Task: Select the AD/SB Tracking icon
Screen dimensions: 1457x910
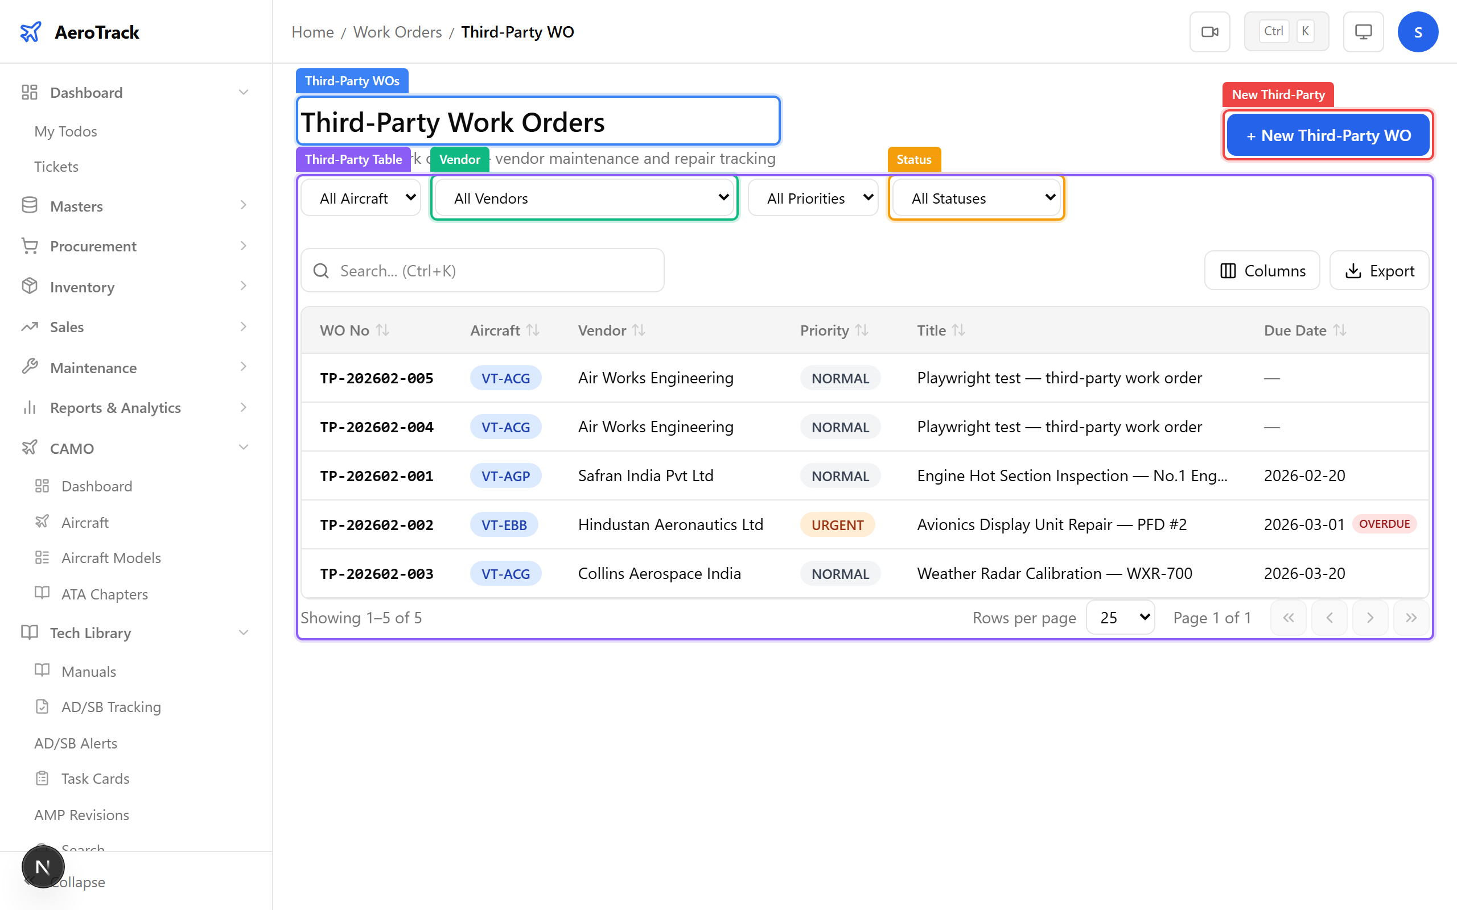Action: point(42,706)
